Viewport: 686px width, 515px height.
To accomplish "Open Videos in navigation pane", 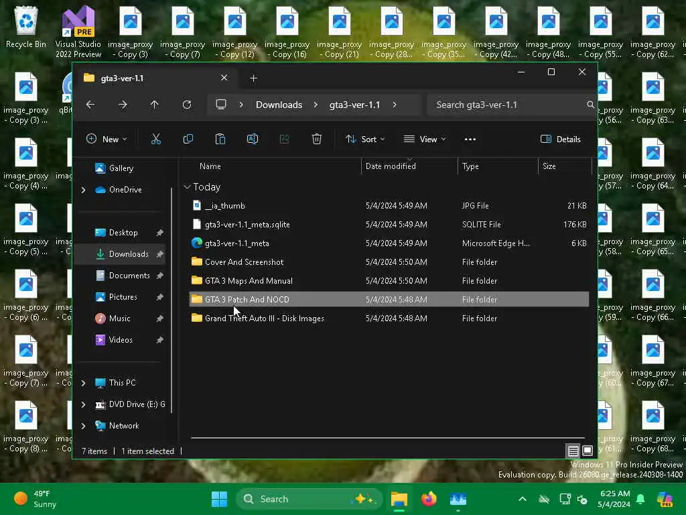I will 121,340.
